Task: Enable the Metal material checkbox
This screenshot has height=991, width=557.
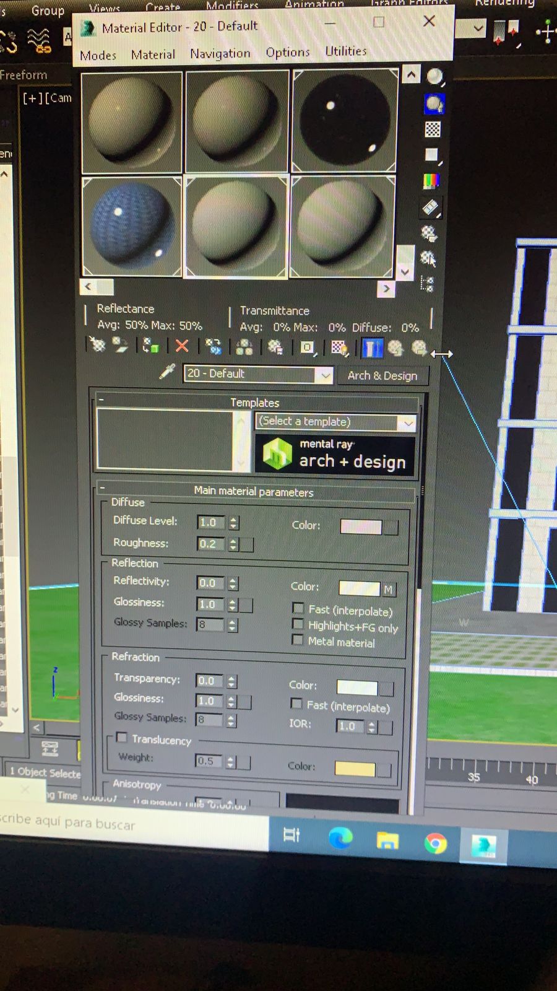Action: pyautogui.click(x=297, y=640)
